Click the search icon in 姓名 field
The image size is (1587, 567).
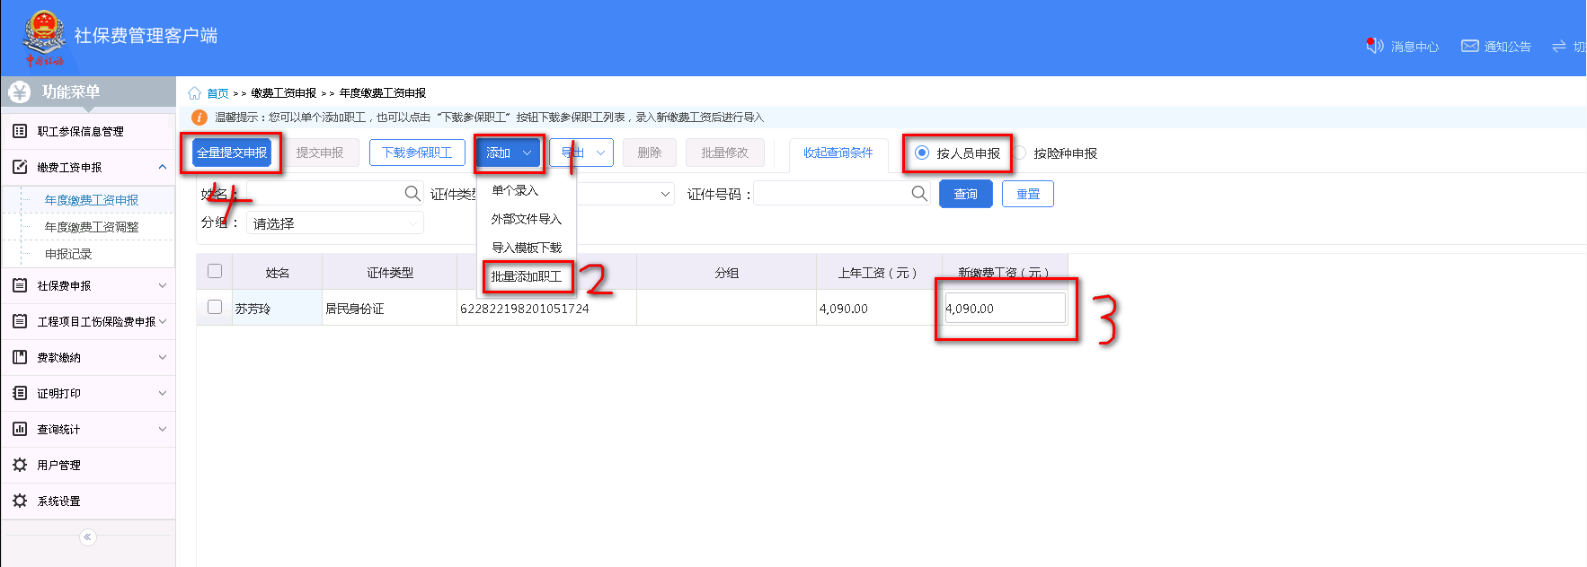[x=412, y=194]
